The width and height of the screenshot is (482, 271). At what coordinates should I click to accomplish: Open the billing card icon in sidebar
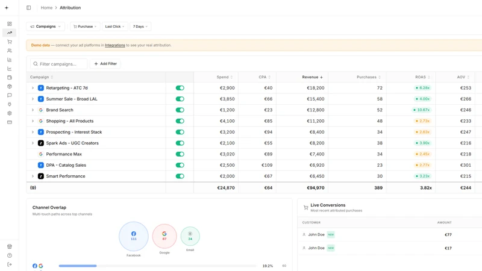[x=10, y=122]
